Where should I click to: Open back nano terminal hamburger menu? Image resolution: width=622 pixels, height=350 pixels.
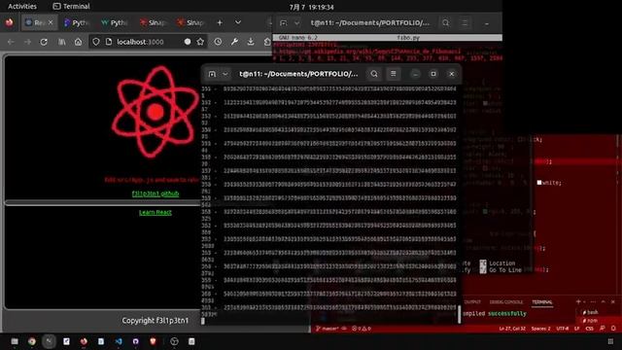pyautogui.click(x=465, y=23)
